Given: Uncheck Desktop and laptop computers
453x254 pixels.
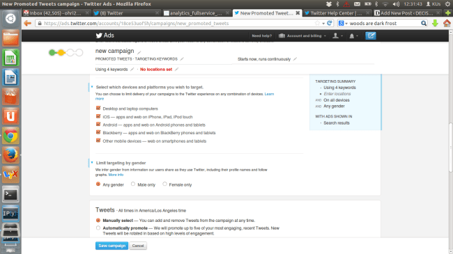Looking at the screenshot, I should 98,109.
